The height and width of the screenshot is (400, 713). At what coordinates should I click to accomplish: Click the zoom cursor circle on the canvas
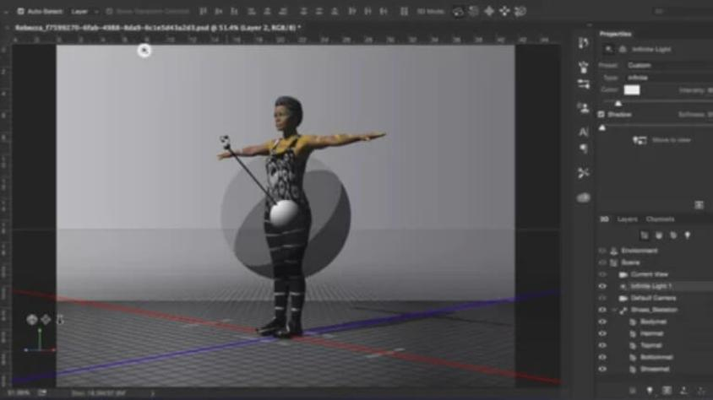[x=144, y=51]
